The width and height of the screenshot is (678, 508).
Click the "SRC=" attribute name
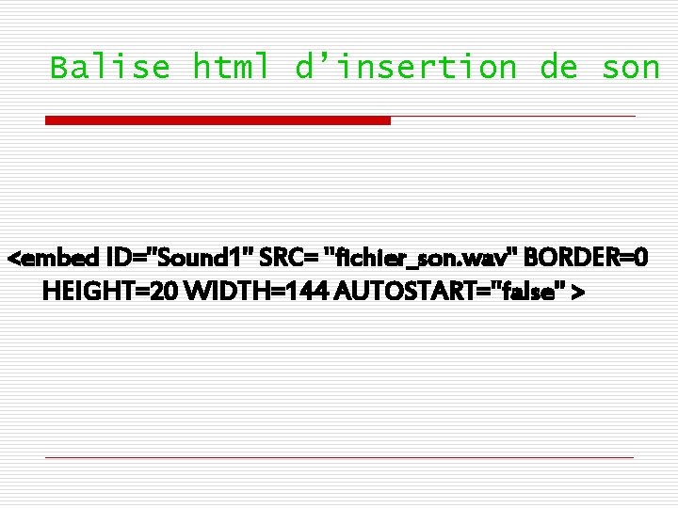289,258
